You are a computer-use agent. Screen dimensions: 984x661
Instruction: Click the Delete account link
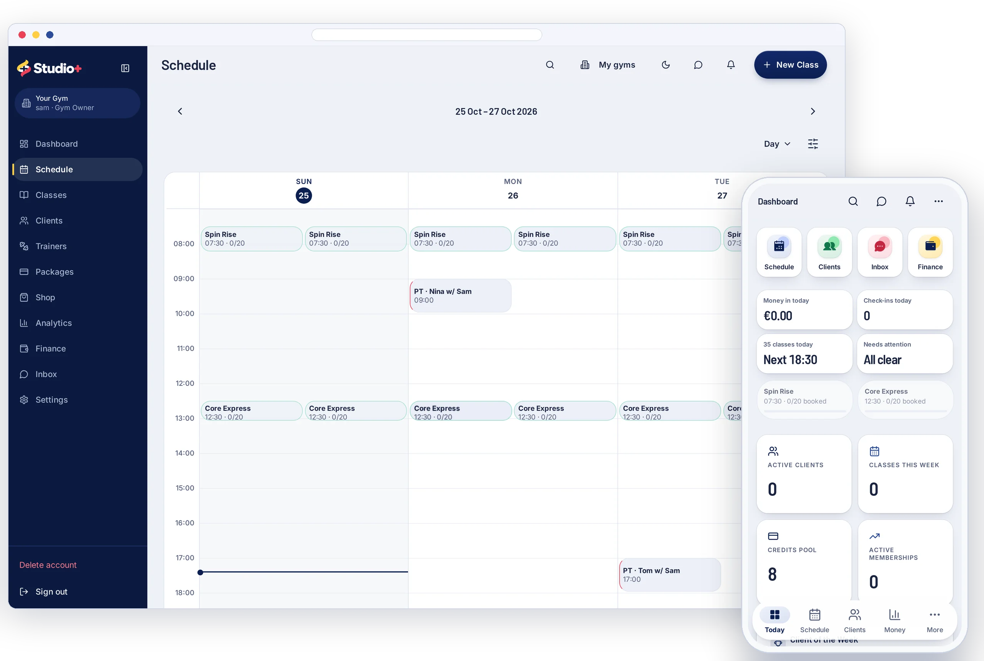click(48, 565)
